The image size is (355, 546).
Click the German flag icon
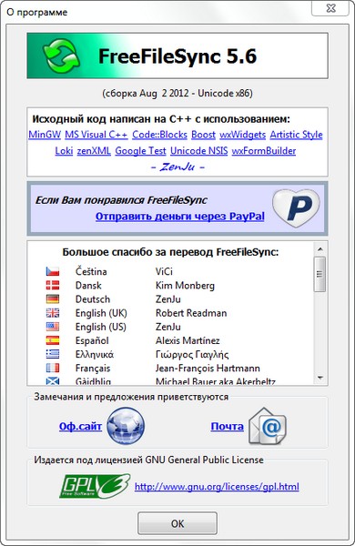point(53,298)
